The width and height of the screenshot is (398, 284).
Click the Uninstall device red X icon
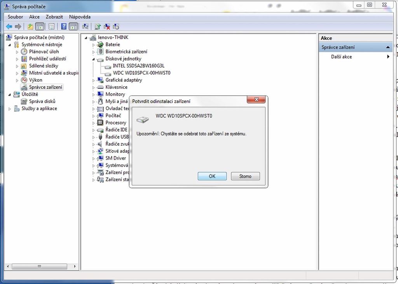tap(107, 26)
